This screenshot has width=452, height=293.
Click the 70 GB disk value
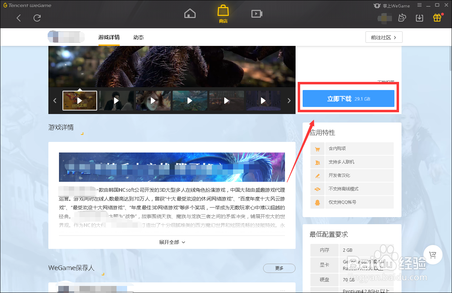[349, 280]
